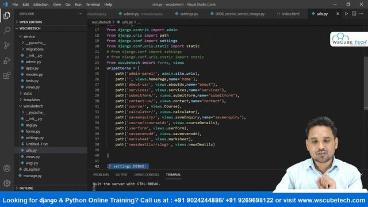The image size is (368, 207).
Task: Expand the Outline section
Action: click(51, 188)
